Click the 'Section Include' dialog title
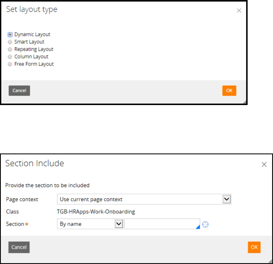The height and width of the screenshot is (264, 273). (35, 163)
